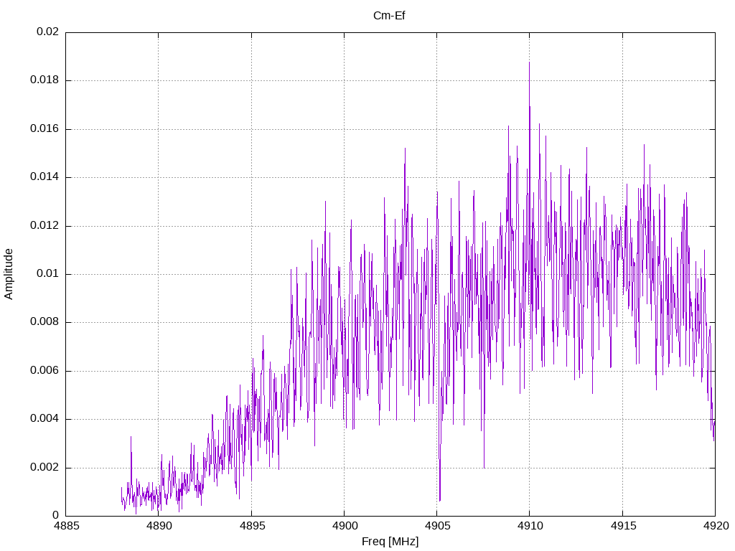Click the x-axis tick label 4900

(344, 526)
